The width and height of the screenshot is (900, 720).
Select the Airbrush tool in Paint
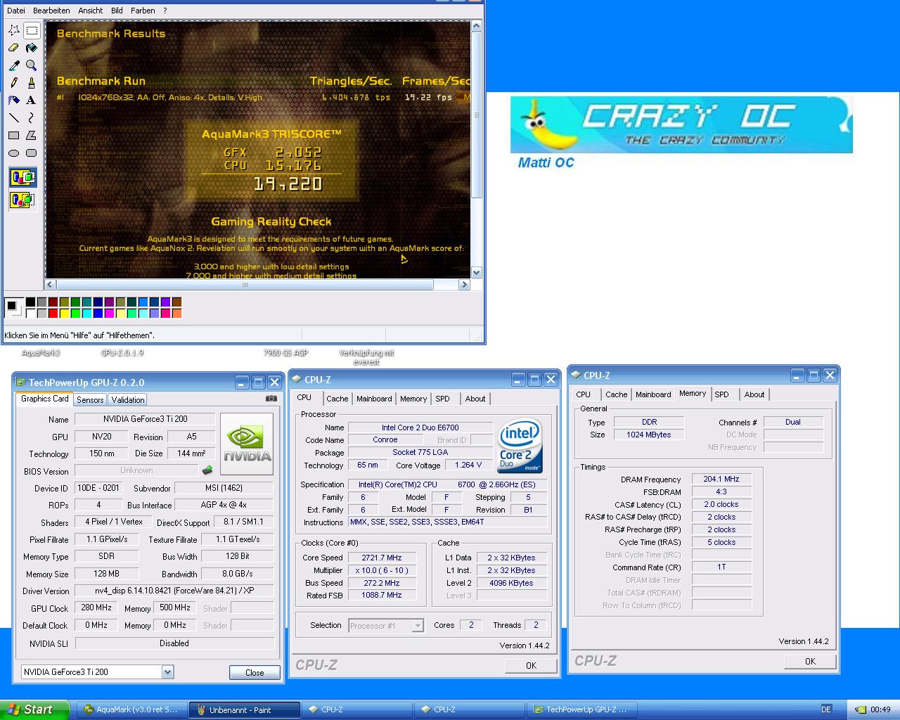pyautogui.click(x=14, y=101)
